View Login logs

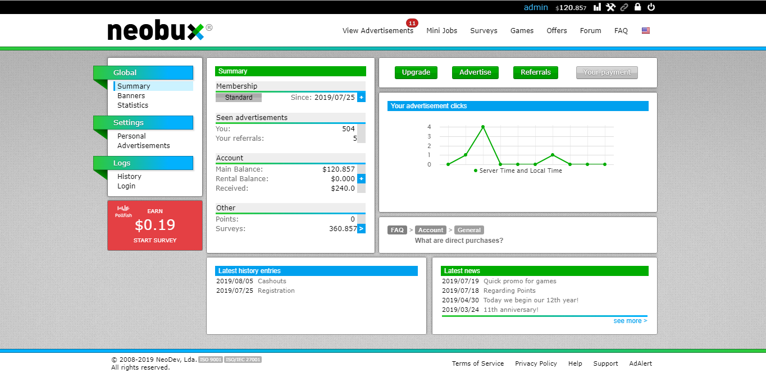tap(126, 186)
